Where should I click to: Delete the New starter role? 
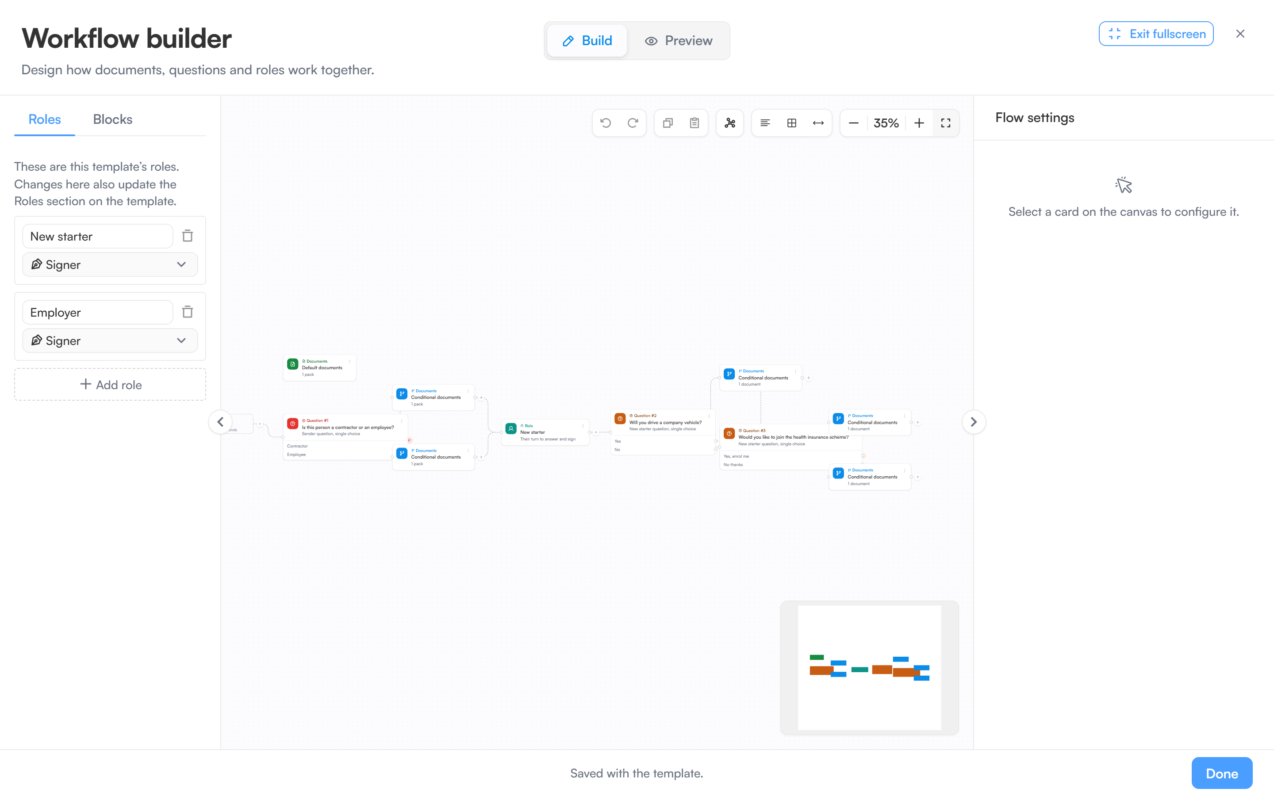tap(188, 236)
